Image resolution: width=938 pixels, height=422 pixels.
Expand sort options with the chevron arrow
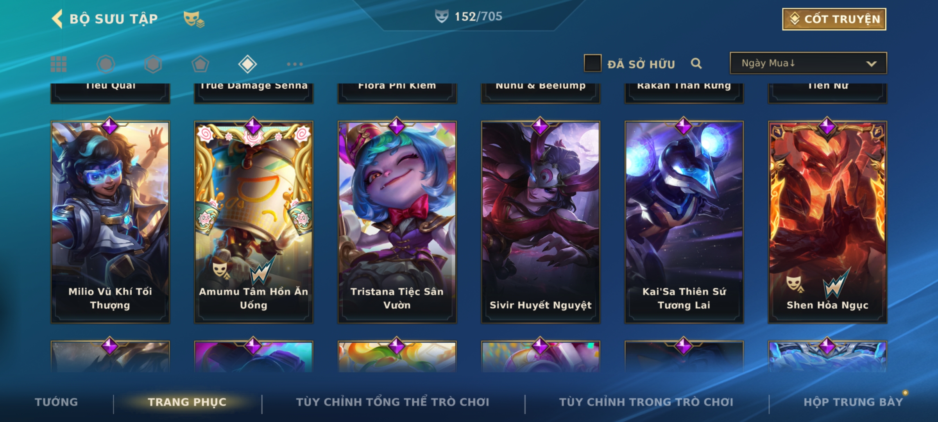(x=871, y=64)
